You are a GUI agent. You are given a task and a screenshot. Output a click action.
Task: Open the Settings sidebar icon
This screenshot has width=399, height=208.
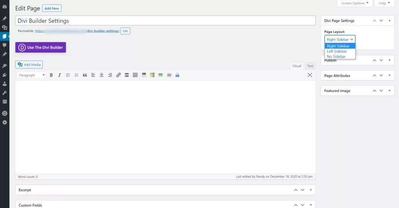pos(4,102)
